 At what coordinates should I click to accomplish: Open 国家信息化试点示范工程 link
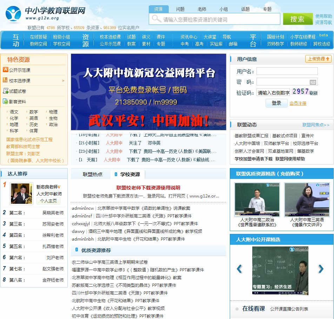pos(29,139)
